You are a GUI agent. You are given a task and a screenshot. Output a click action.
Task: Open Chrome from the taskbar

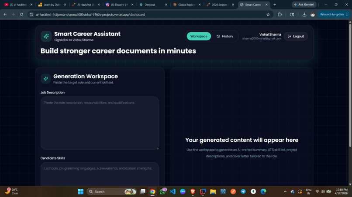click(152, 192)
